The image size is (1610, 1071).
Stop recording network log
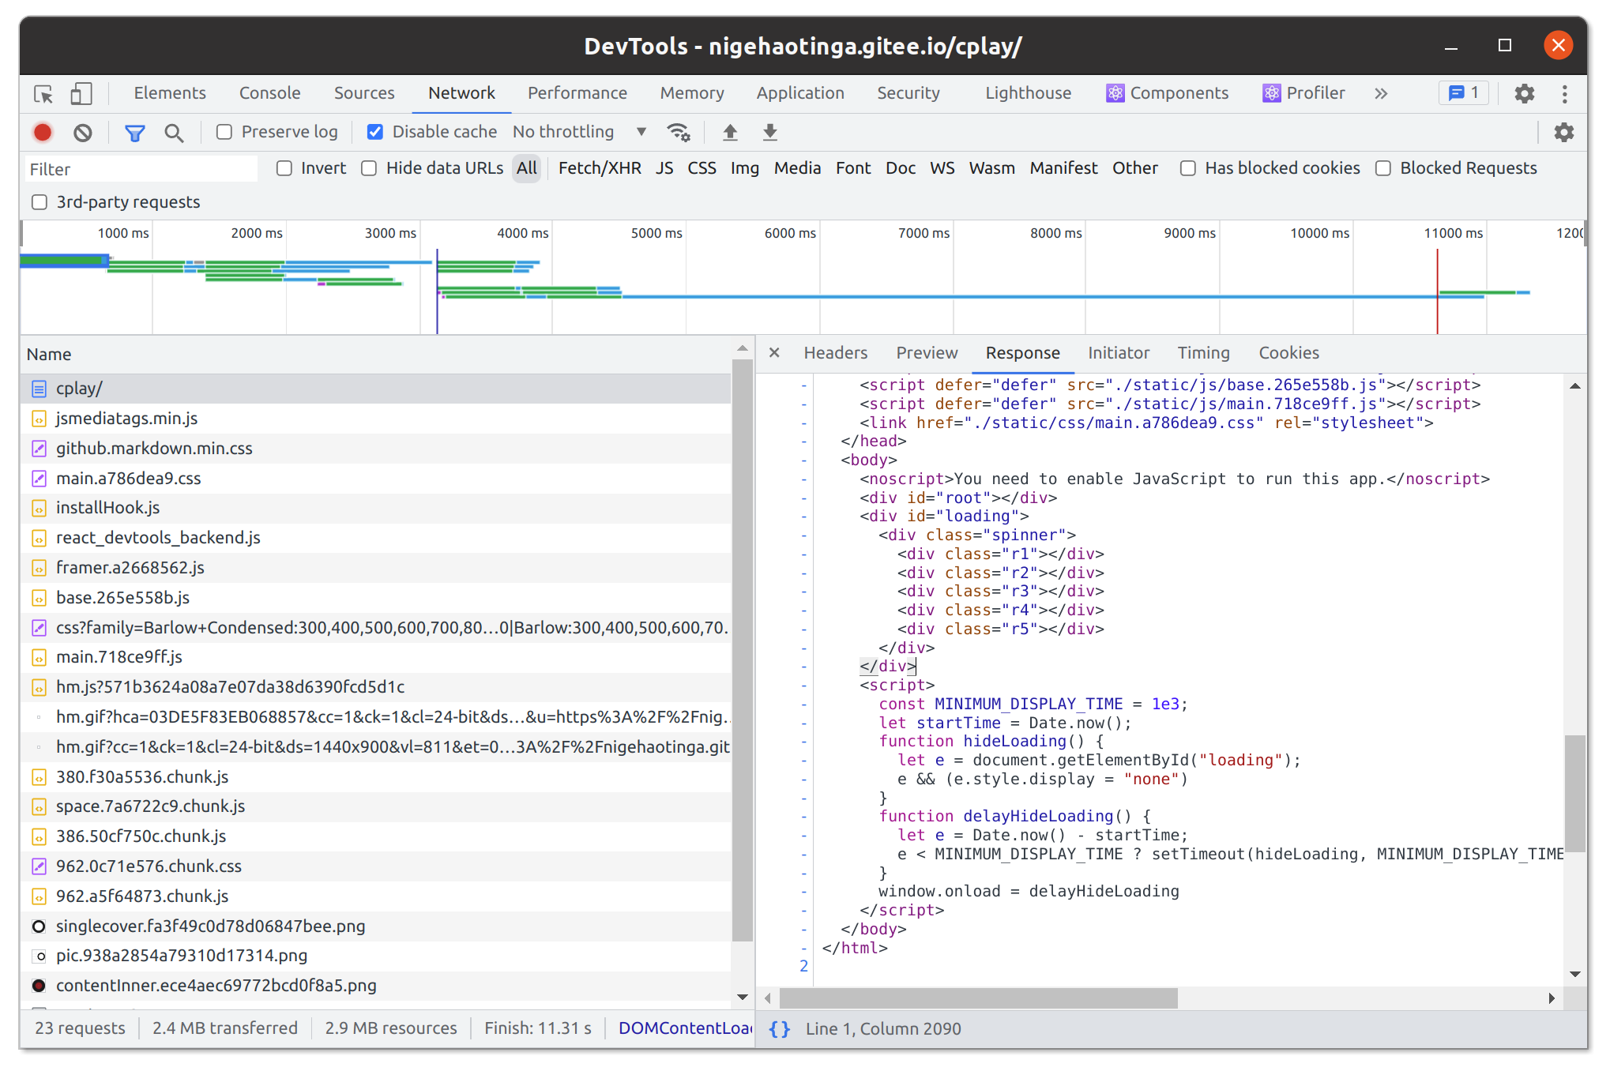click(x=43, y=133)
